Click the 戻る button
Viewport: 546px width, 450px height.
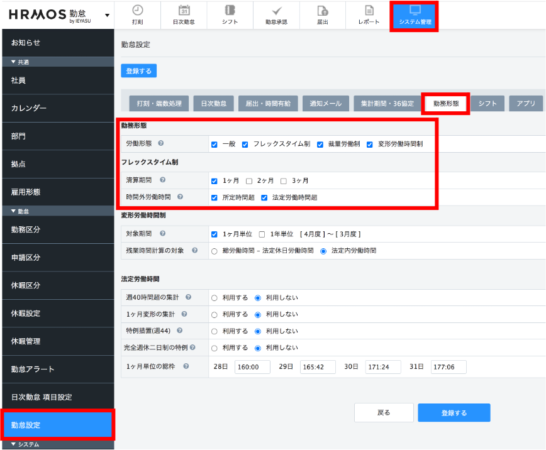click(384, 413)
